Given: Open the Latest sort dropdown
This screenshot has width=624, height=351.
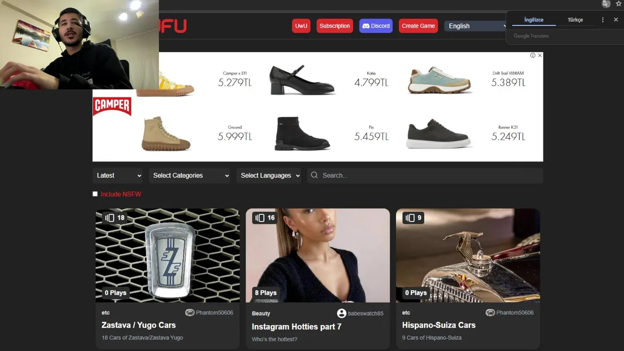Looking at the screenshot, I should [x=119, y=175].
